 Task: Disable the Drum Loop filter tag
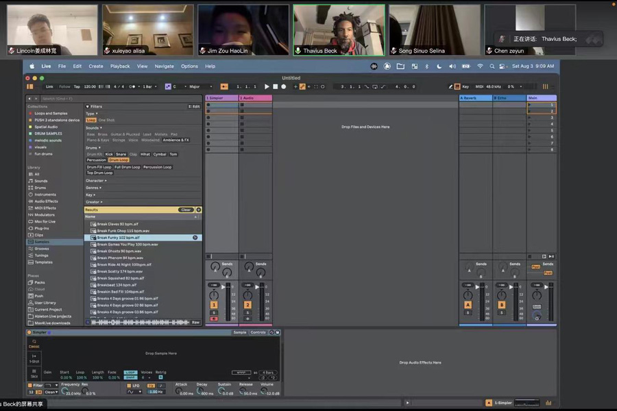119,160
